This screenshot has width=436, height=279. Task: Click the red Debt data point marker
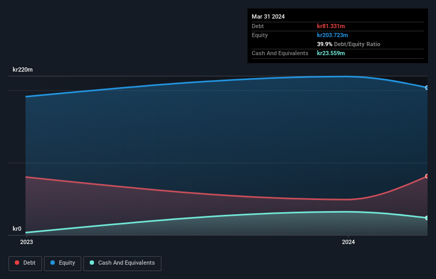pyautogui.click(x=426, y=176)
